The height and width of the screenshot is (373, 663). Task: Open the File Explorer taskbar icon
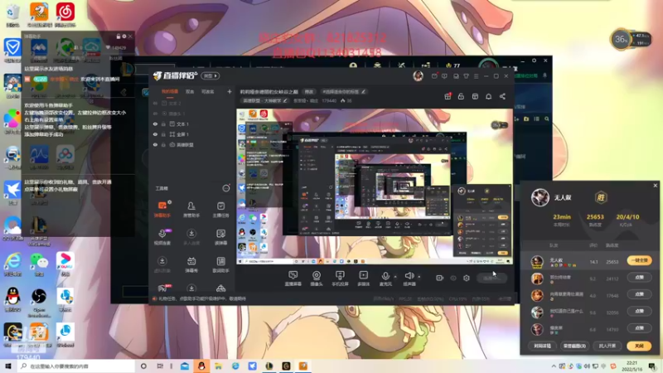coord(218,366)
